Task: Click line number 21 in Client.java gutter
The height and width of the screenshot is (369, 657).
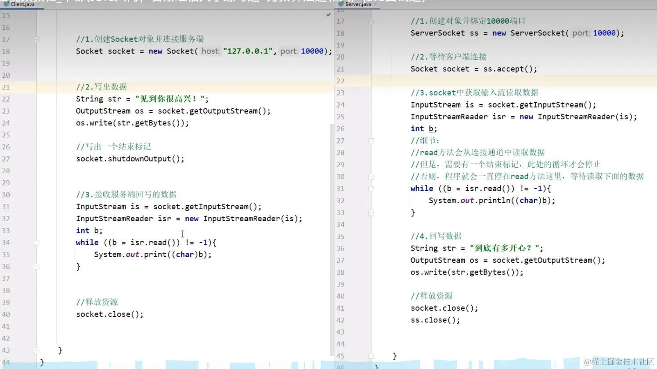Action: click(6, 87)
